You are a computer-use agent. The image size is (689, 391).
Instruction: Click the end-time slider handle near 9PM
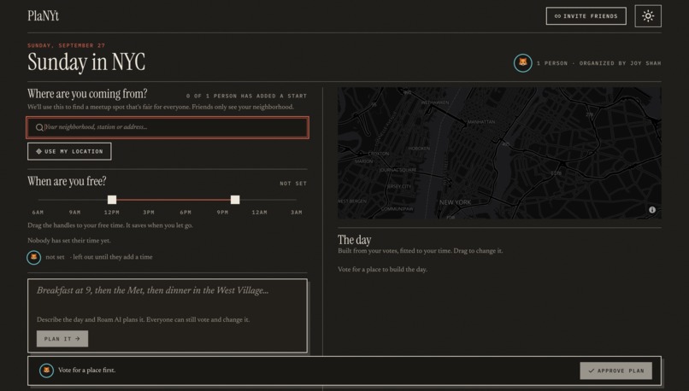(x=235, y=200)
